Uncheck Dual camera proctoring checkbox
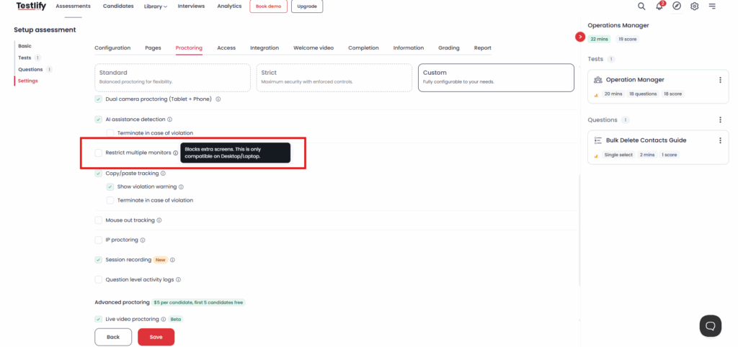 point(98,99)
